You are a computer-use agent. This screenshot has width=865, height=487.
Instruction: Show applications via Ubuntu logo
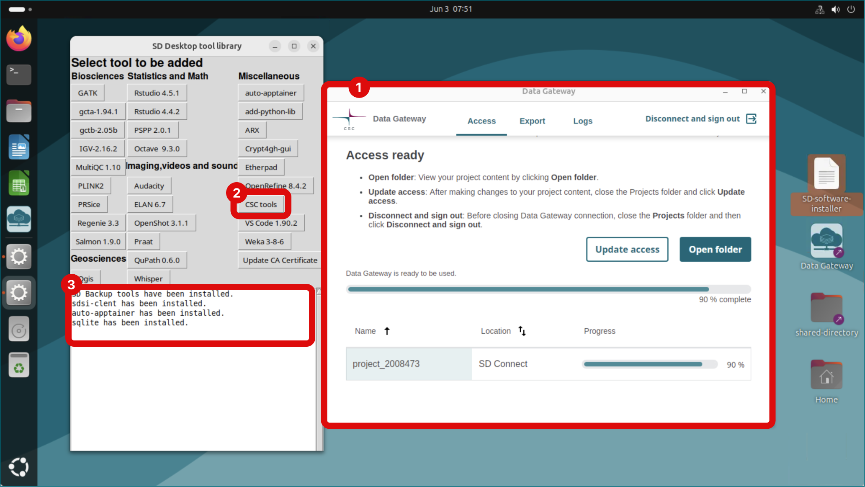[x=19, y=467]
